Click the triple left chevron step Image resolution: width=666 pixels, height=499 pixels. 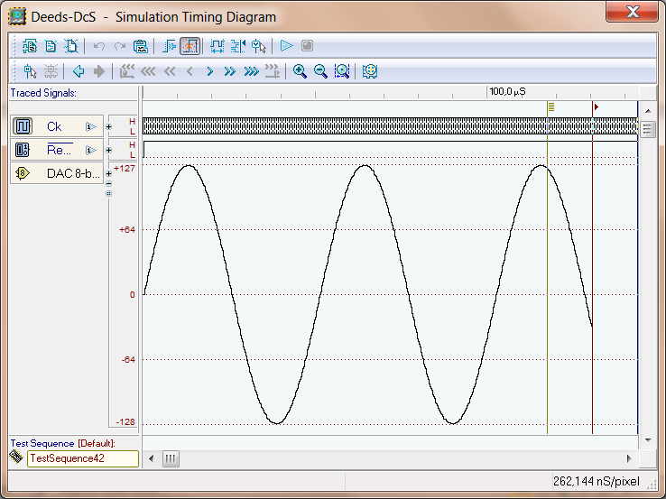pyautogui.click(x=148, y=71)
